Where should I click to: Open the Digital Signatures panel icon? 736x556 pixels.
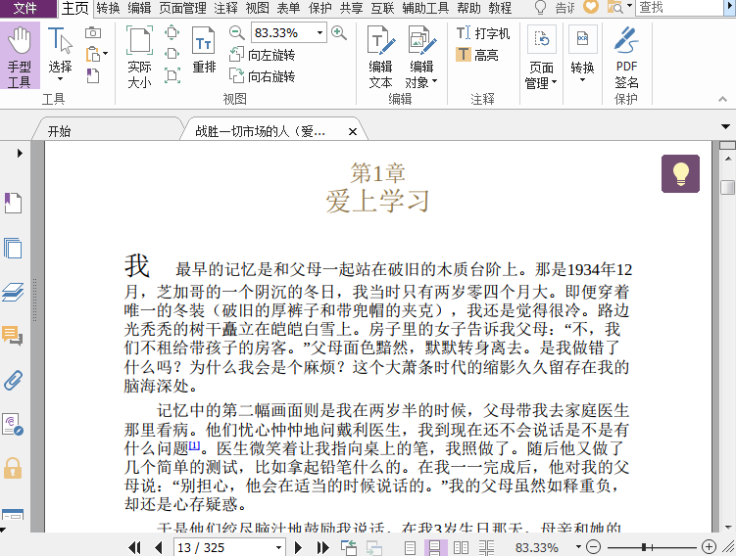(x=13, y=424)
